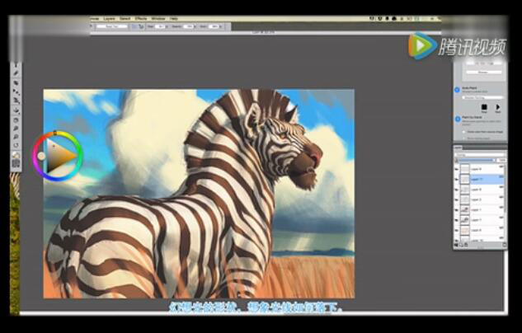The height and width of the screenshot is (333, 522).
Task: Select the highlighted layer row in Layers panel
Action: point(481,180)
